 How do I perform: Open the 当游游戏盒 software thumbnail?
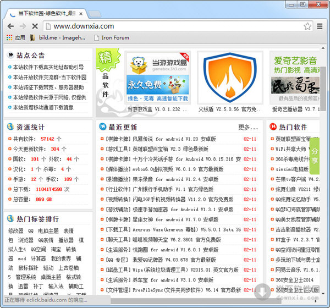coord(158,78)
